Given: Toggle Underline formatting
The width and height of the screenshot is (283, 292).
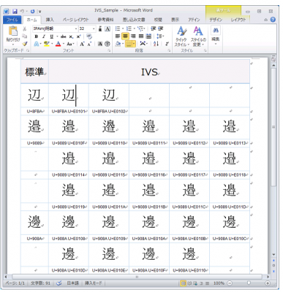Looking at the screenshot, I should (x=51, y=36).
